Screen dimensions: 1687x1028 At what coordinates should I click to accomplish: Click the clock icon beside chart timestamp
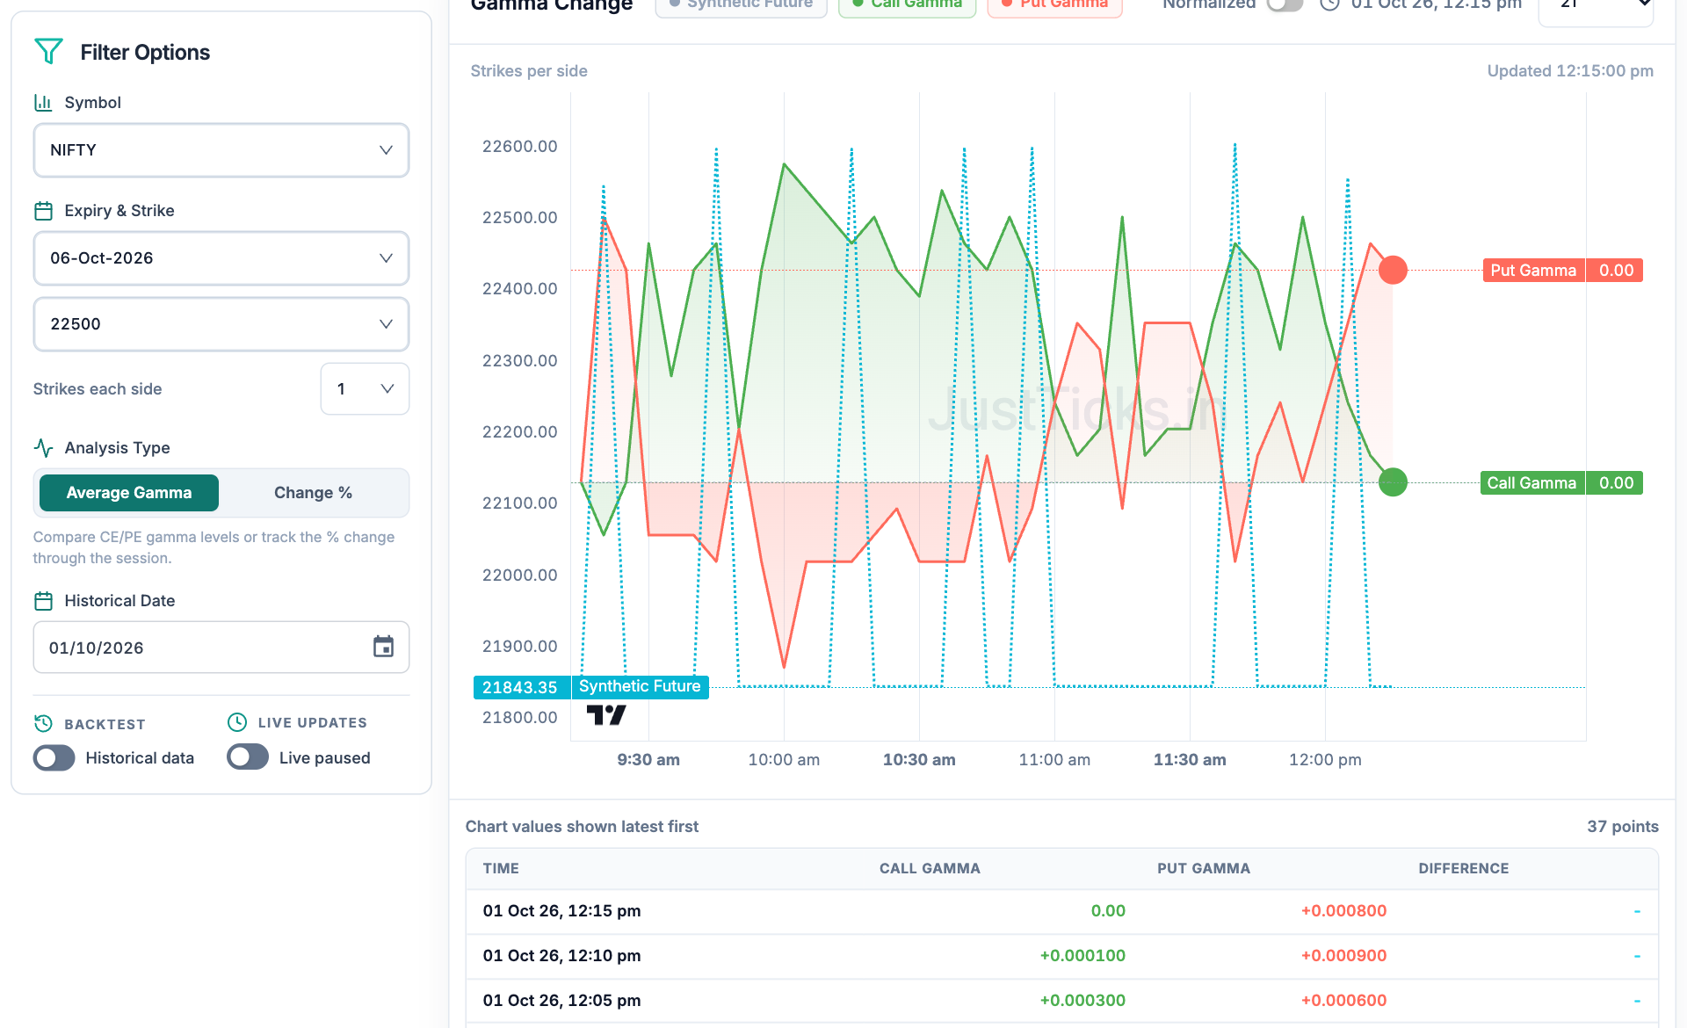click(1329, 4)
